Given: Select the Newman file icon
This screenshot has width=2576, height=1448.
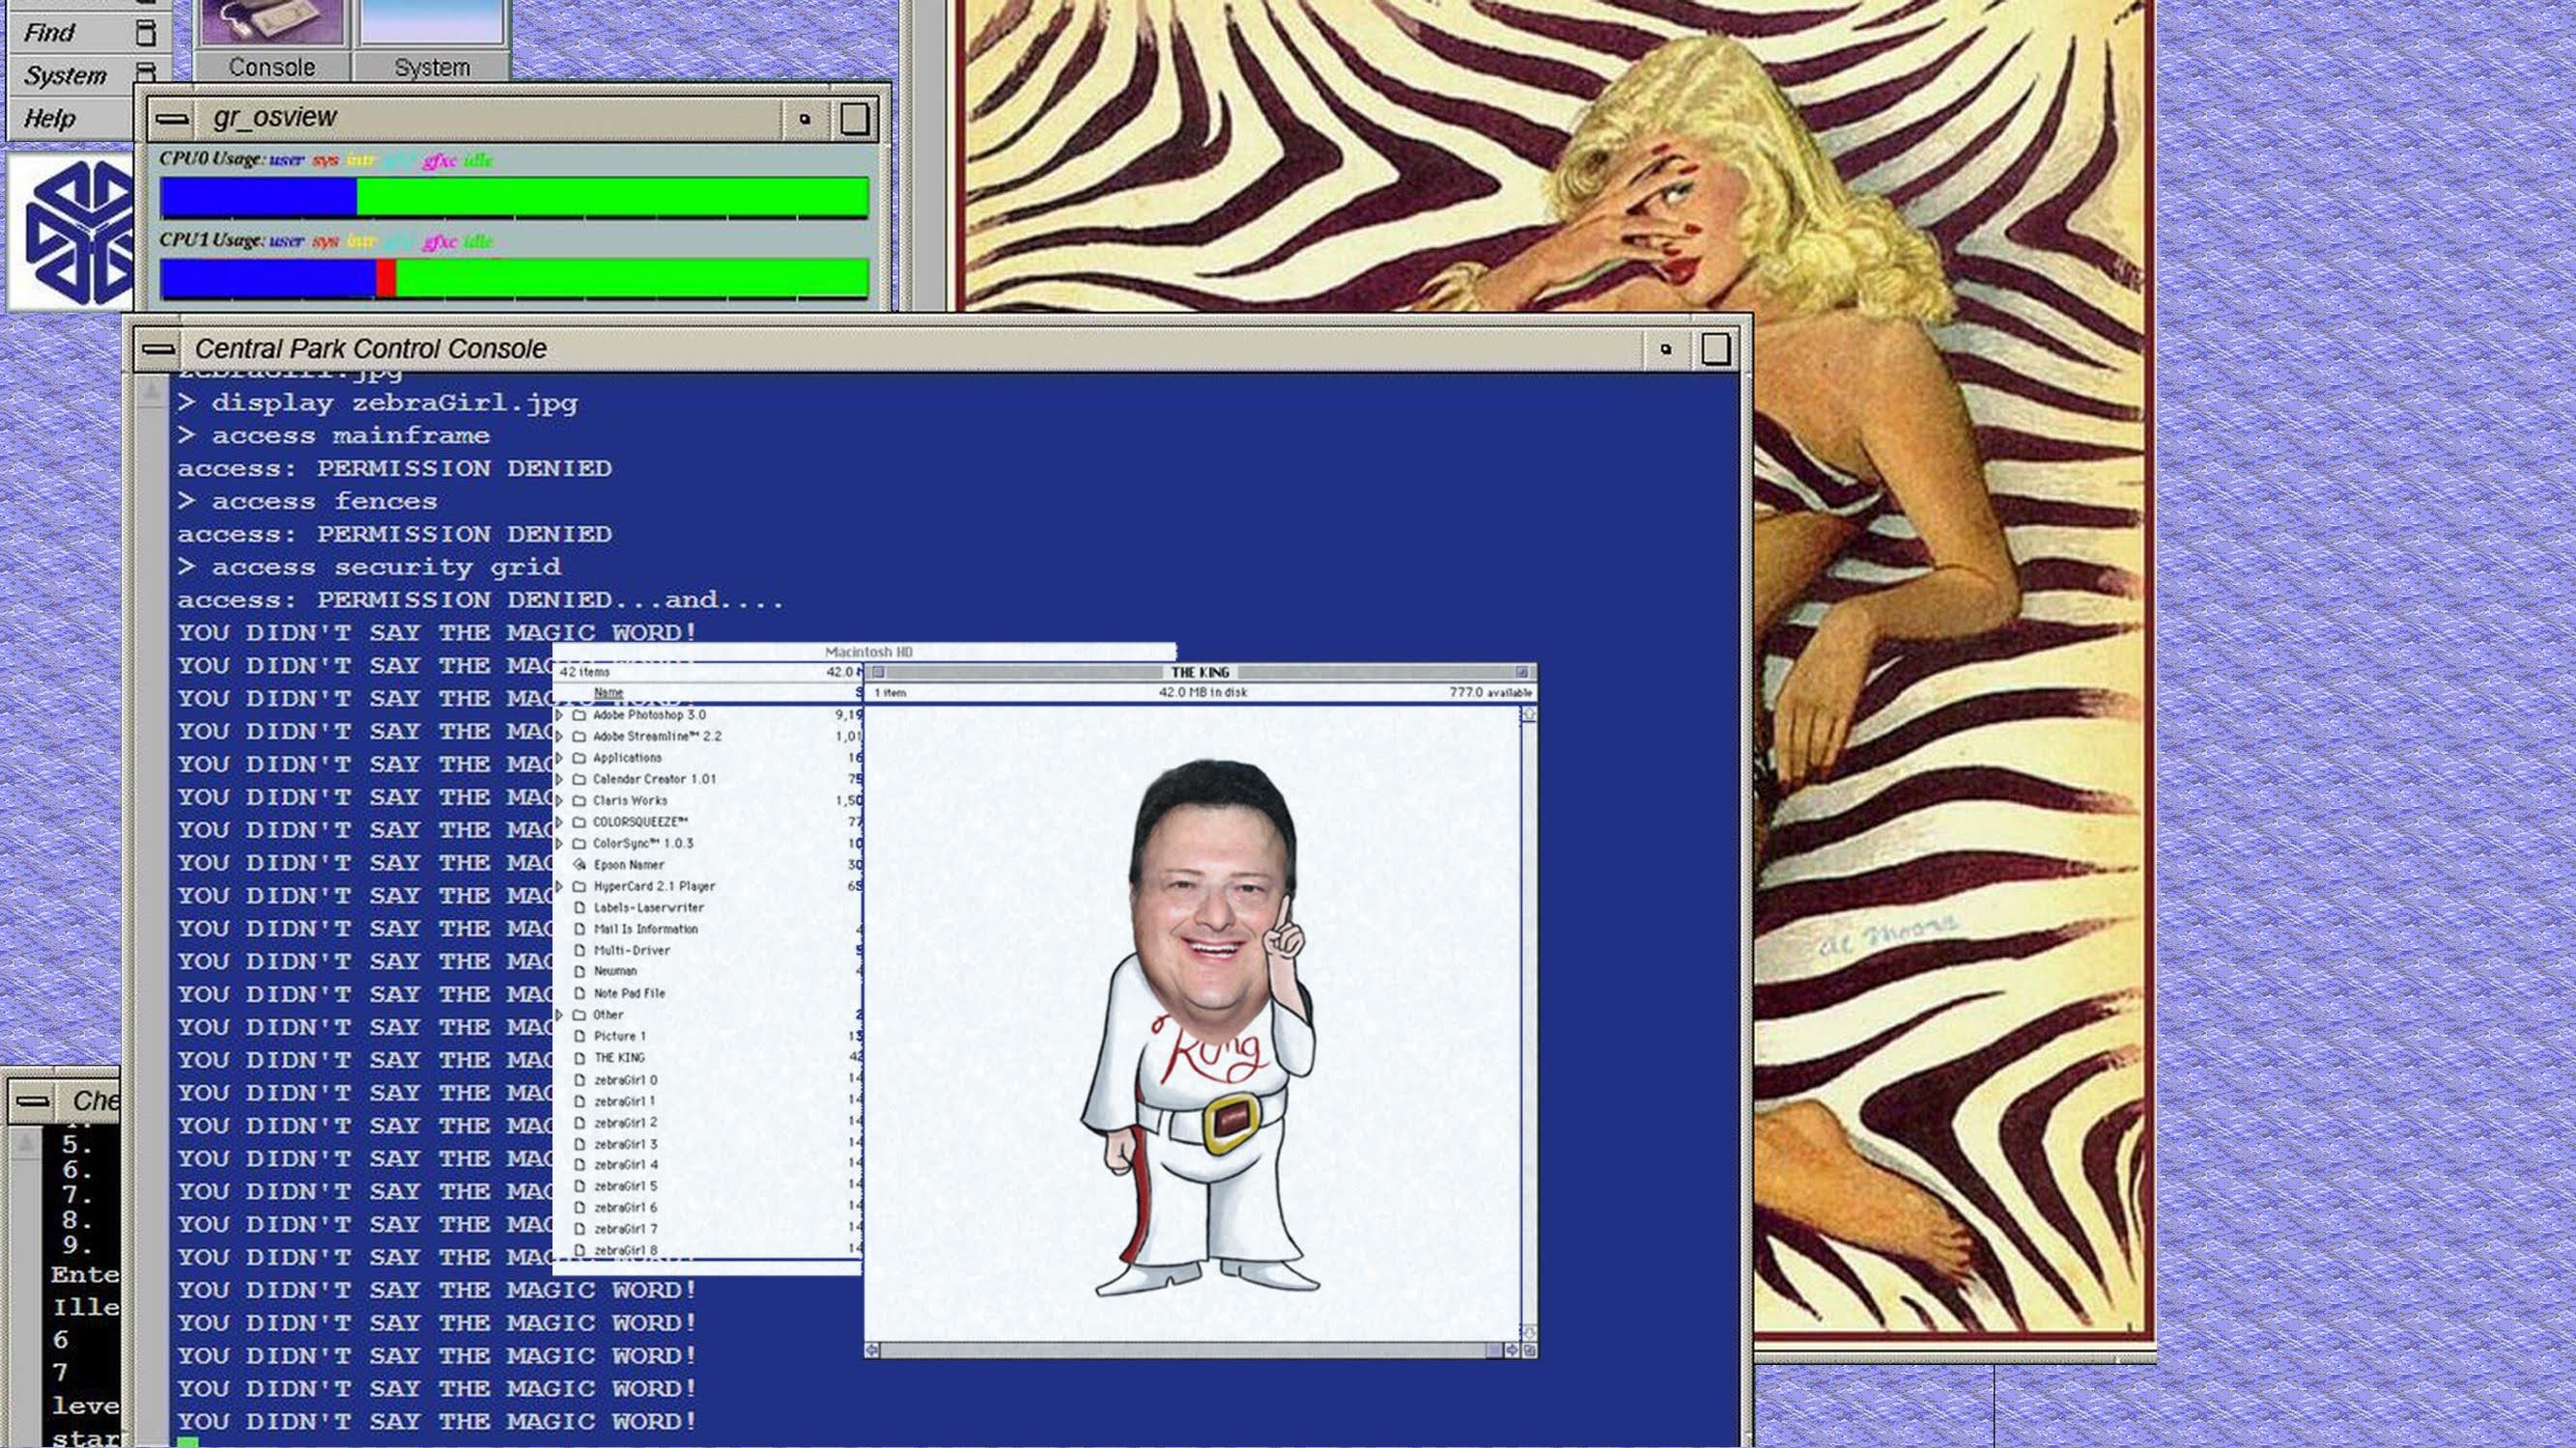Looking at the screenshot, I should click(579, 971).
